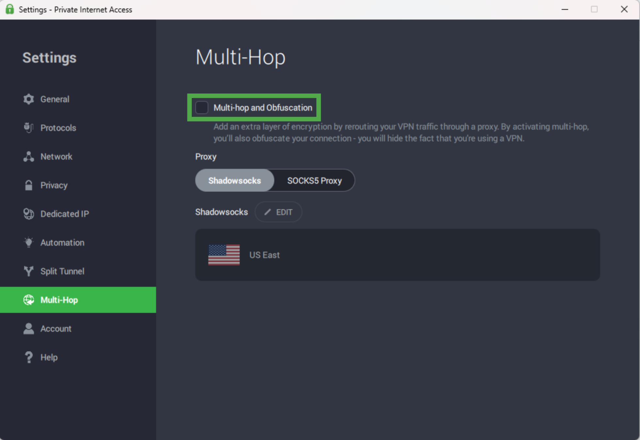Click the Help question mark icon
640x440 pixels.
click(29, 357)
